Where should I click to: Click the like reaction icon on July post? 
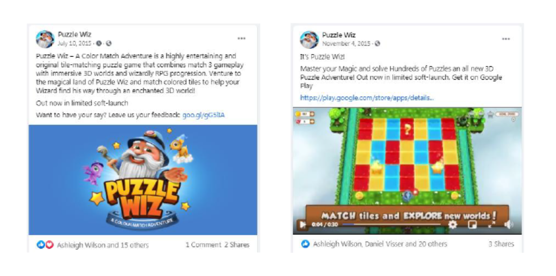tap(41, 245)
